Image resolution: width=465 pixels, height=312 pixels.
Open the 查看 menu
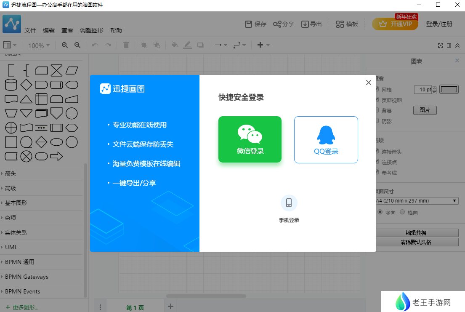[67, 30]
